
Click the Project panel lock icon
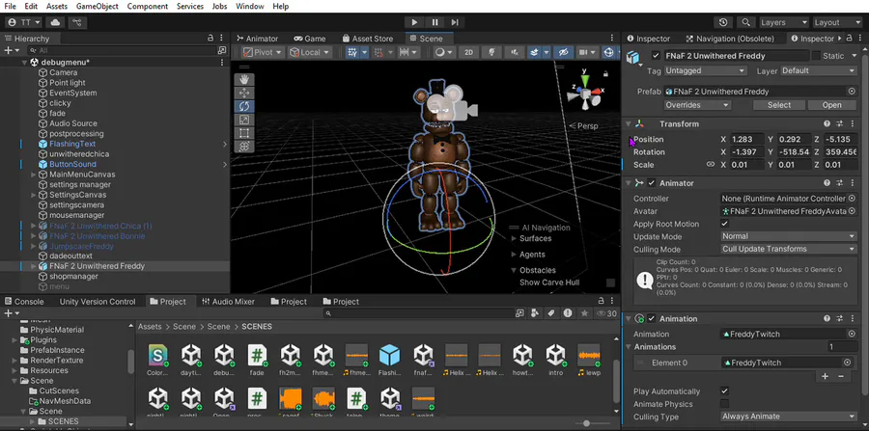point(601,301)
